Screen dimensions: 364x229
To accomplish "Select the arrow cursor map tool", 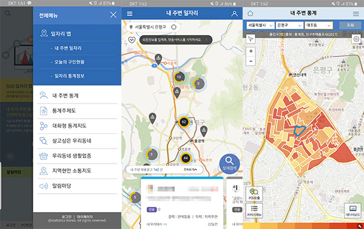I will [251, 39].
